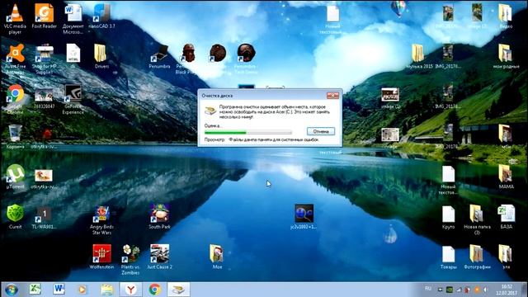Launch Just Cause 2 shortcut

coord(159,257)
